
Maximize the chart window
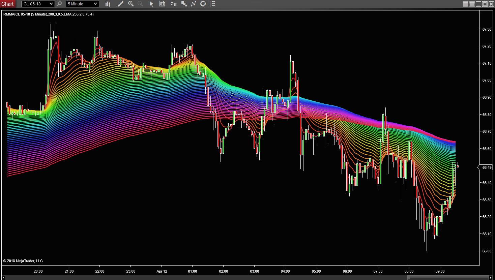tap(485, 4)
